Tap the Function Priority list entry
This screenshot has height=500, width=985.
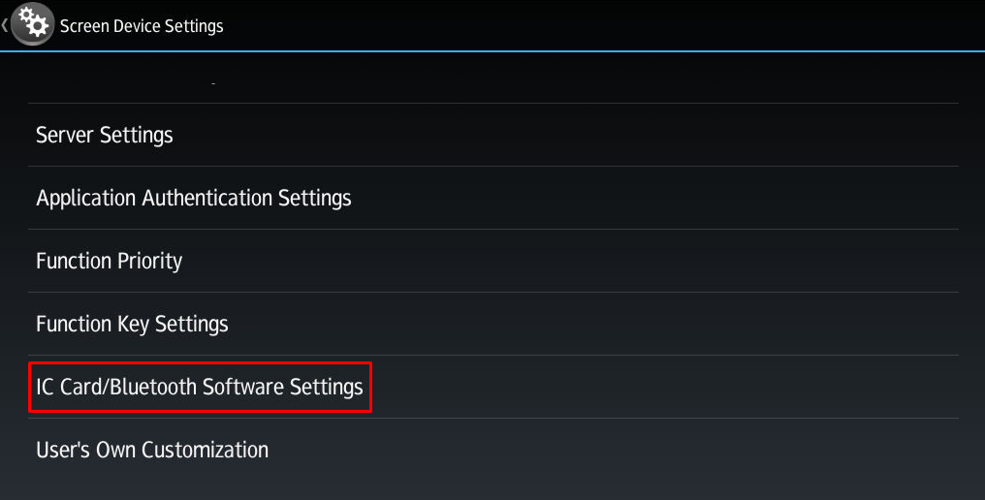click(492, 261)
